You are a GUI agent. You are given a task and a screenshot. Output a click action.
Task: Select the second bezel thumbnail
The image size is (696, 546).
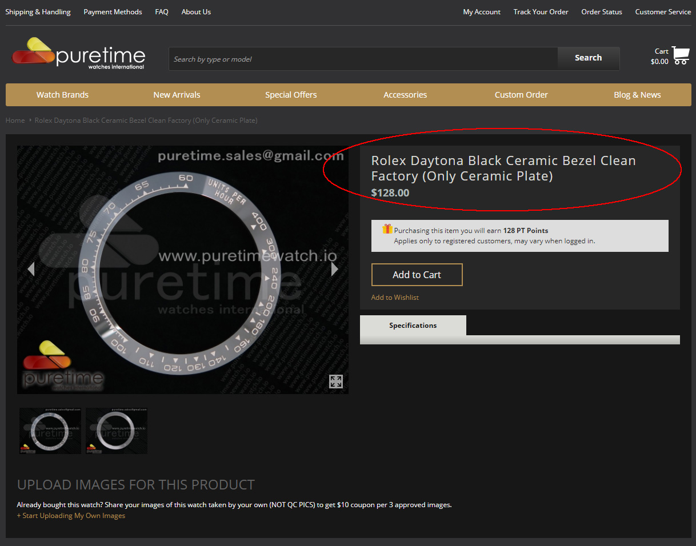tap(117, 431)
